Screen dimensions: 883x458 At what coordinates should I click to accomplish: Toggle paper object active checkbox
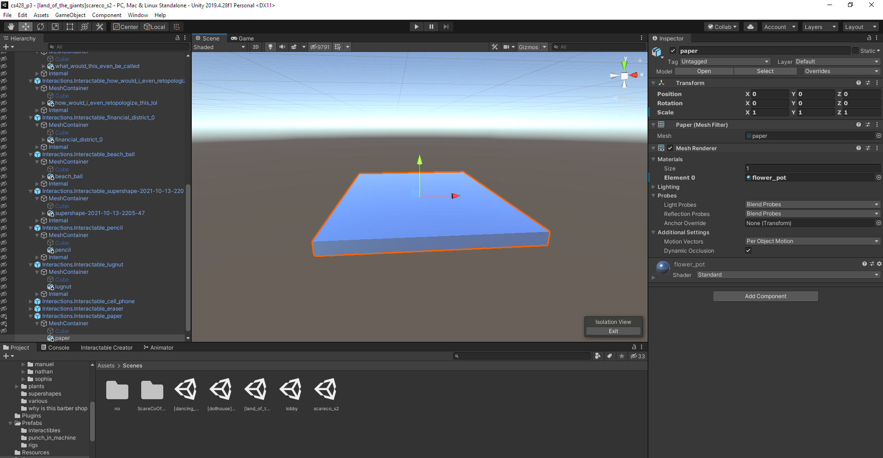(x=673, y=51)
